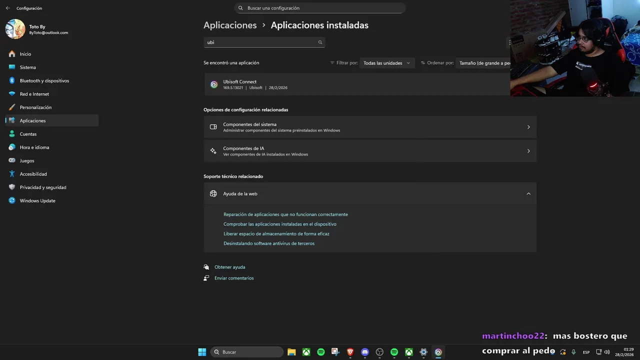Open Windows Update from the sidebar
The image size is (640, 360).
(37, 200)
